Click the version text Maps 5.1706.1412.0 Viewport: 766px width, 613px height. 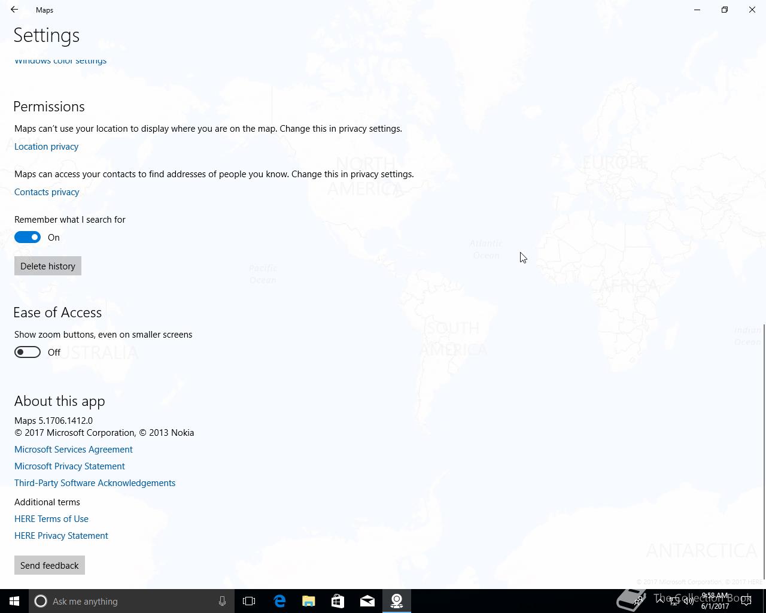click(x=53, y=421)
